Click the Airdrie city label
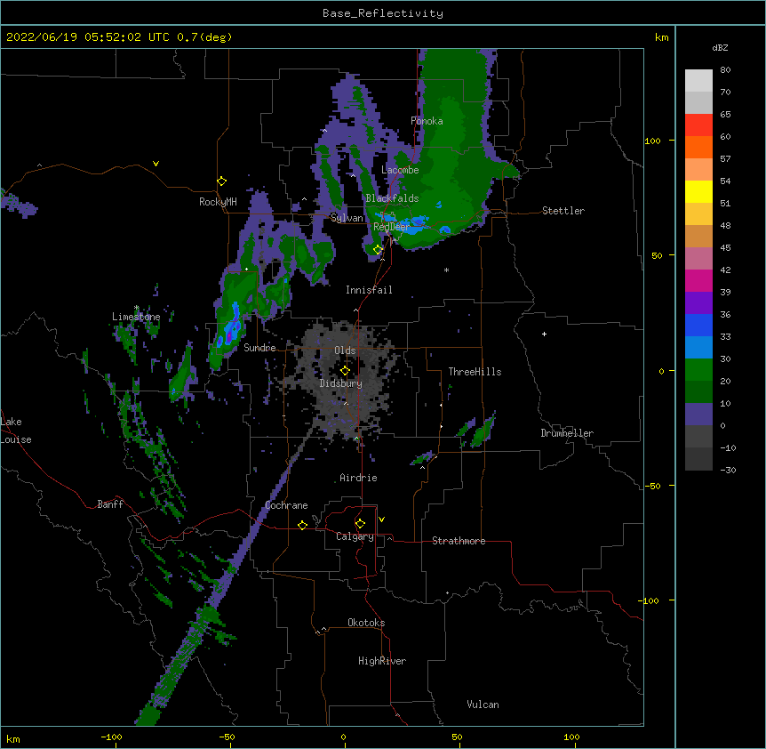Image resolution: width=766 pixels, height=749 pixels. [358, 478]
